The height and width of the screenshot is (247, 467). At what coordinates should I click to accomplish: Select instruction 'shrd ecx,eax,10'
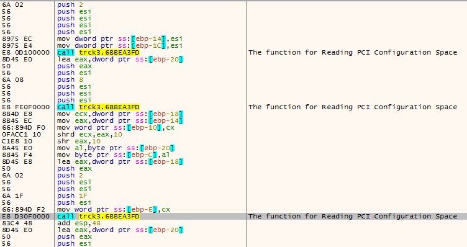pyautogui.click(x=89, y=135)
